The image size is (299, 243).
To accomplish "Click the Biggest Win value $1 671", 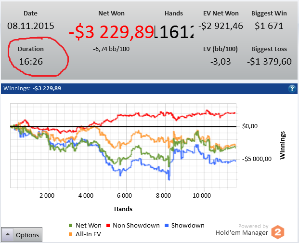I will (x=269, y=26).
